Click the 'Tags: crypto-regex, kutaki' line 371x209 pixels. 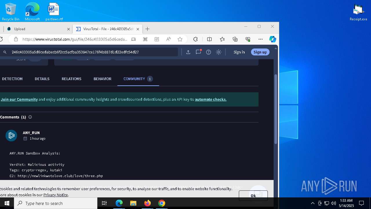[36, 170]
